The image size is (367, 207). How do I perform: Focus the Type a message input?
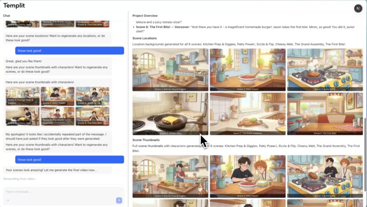click(x=63, y=192)
